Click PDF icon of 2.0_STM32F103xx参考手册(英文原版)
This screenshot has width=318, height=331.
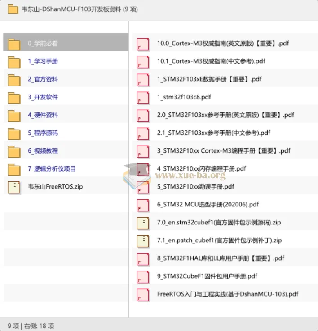143,116
